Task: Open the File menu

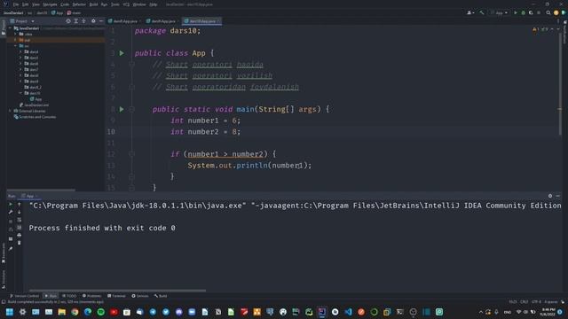Action: (16, 4)
